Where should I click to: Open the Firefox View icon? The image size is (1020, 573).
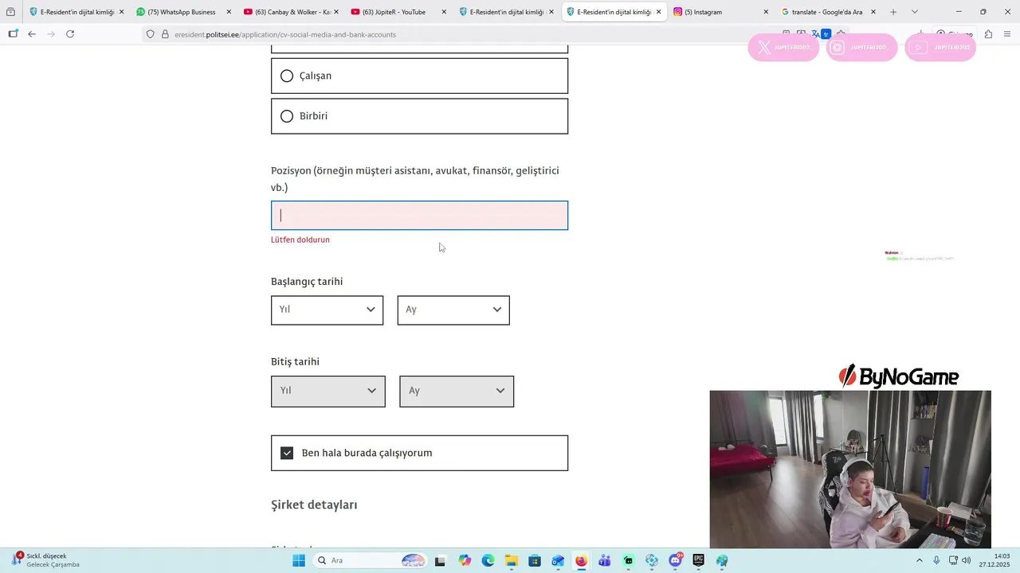tap(10, 12)
